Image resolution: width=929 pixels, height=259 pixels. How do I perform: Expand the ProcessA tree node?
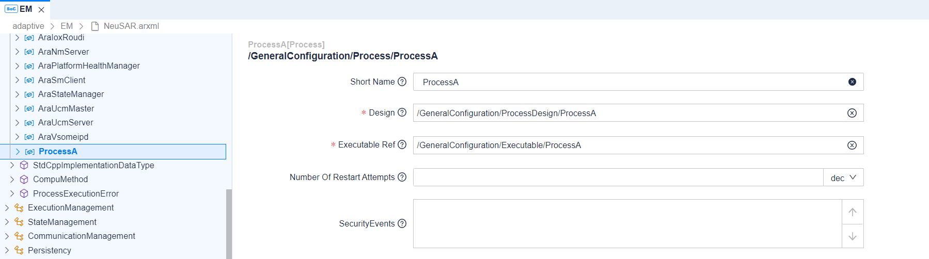[18, 152]
